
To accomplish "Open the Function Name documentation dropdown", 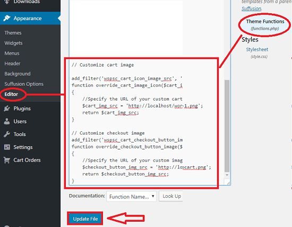I will [132, 196].
